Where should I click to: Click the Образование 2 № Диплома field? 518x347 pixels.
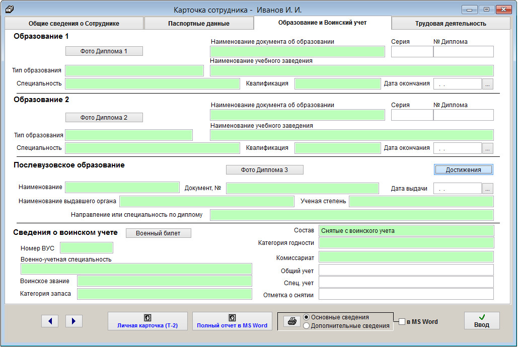[464, 115]
